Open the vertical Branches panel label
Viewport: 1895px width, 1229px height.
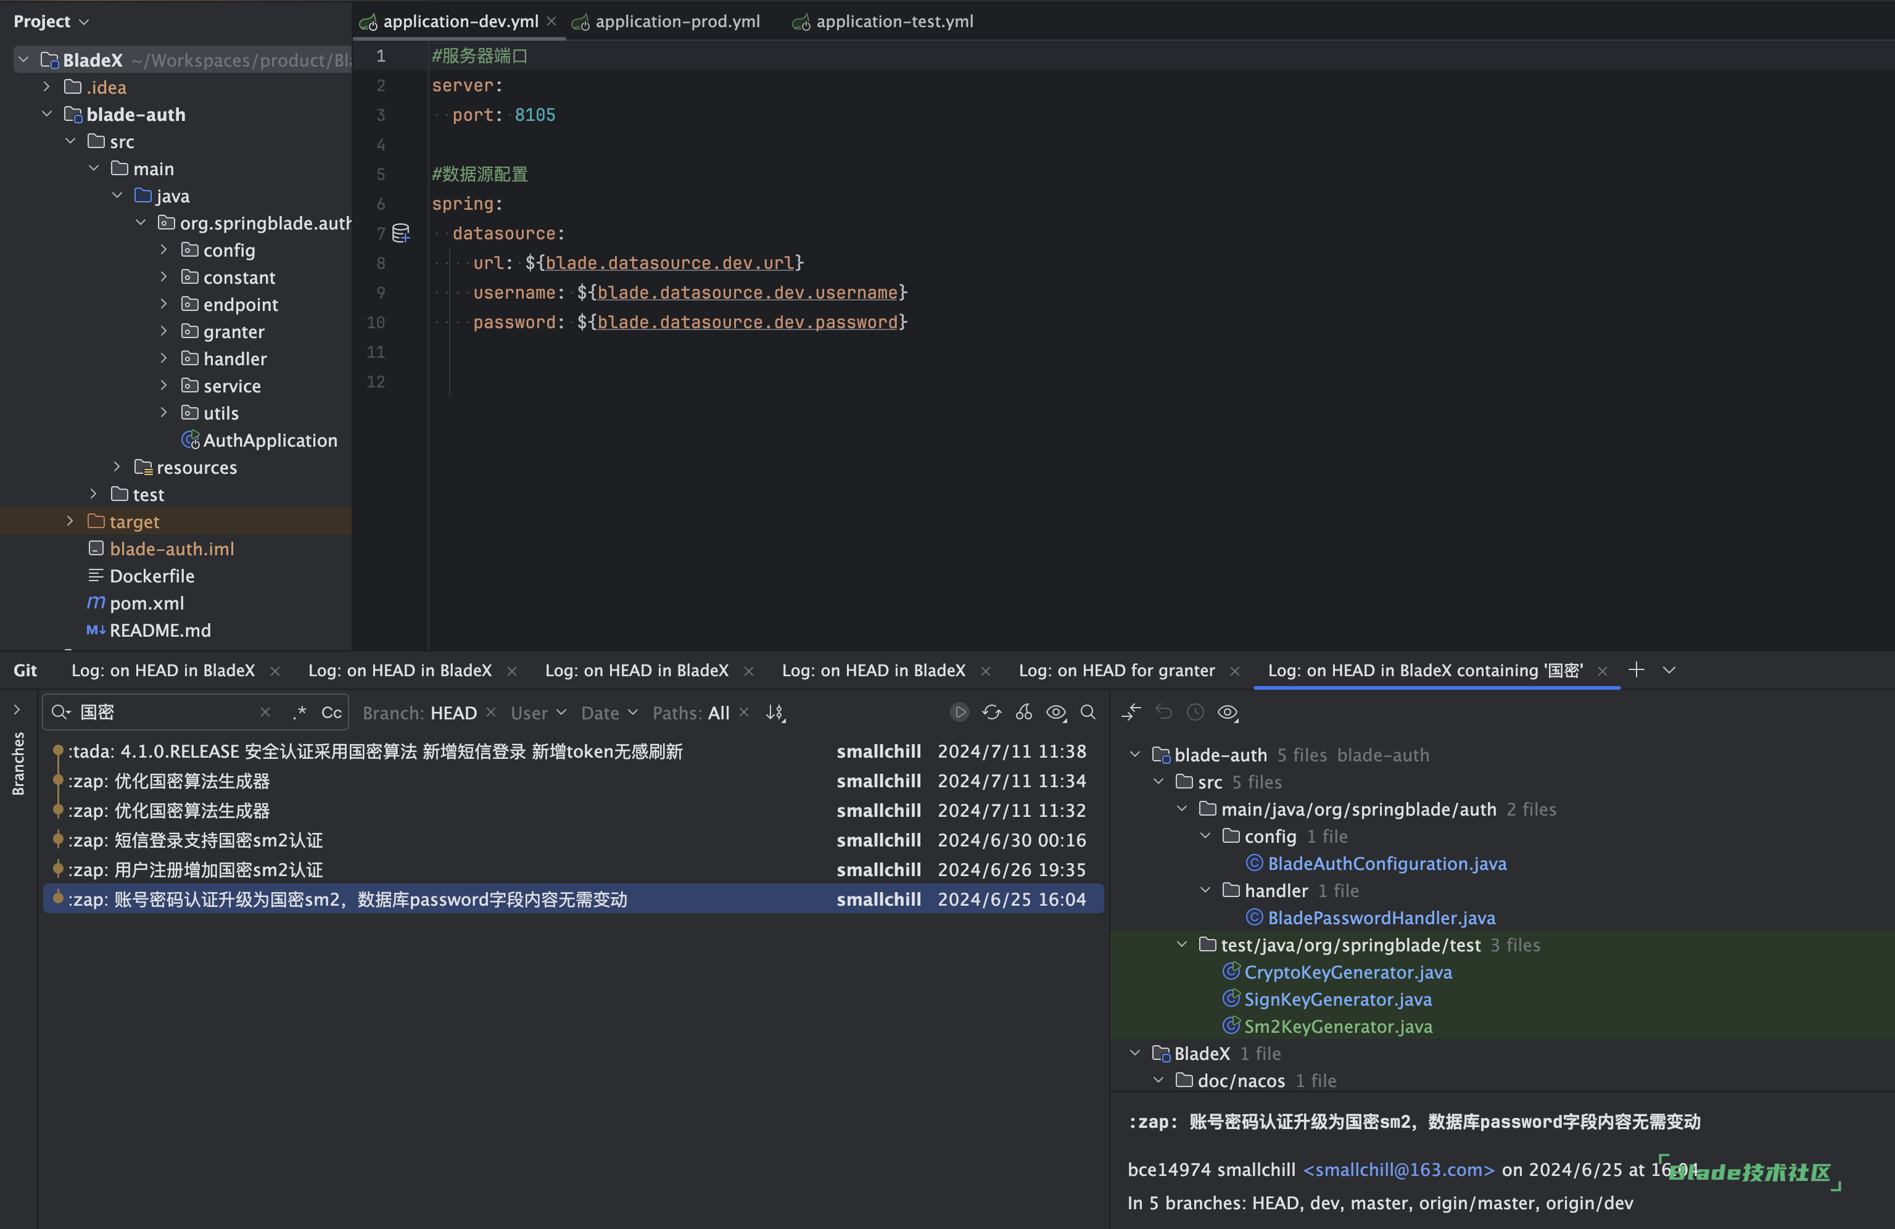coord(19,763)
